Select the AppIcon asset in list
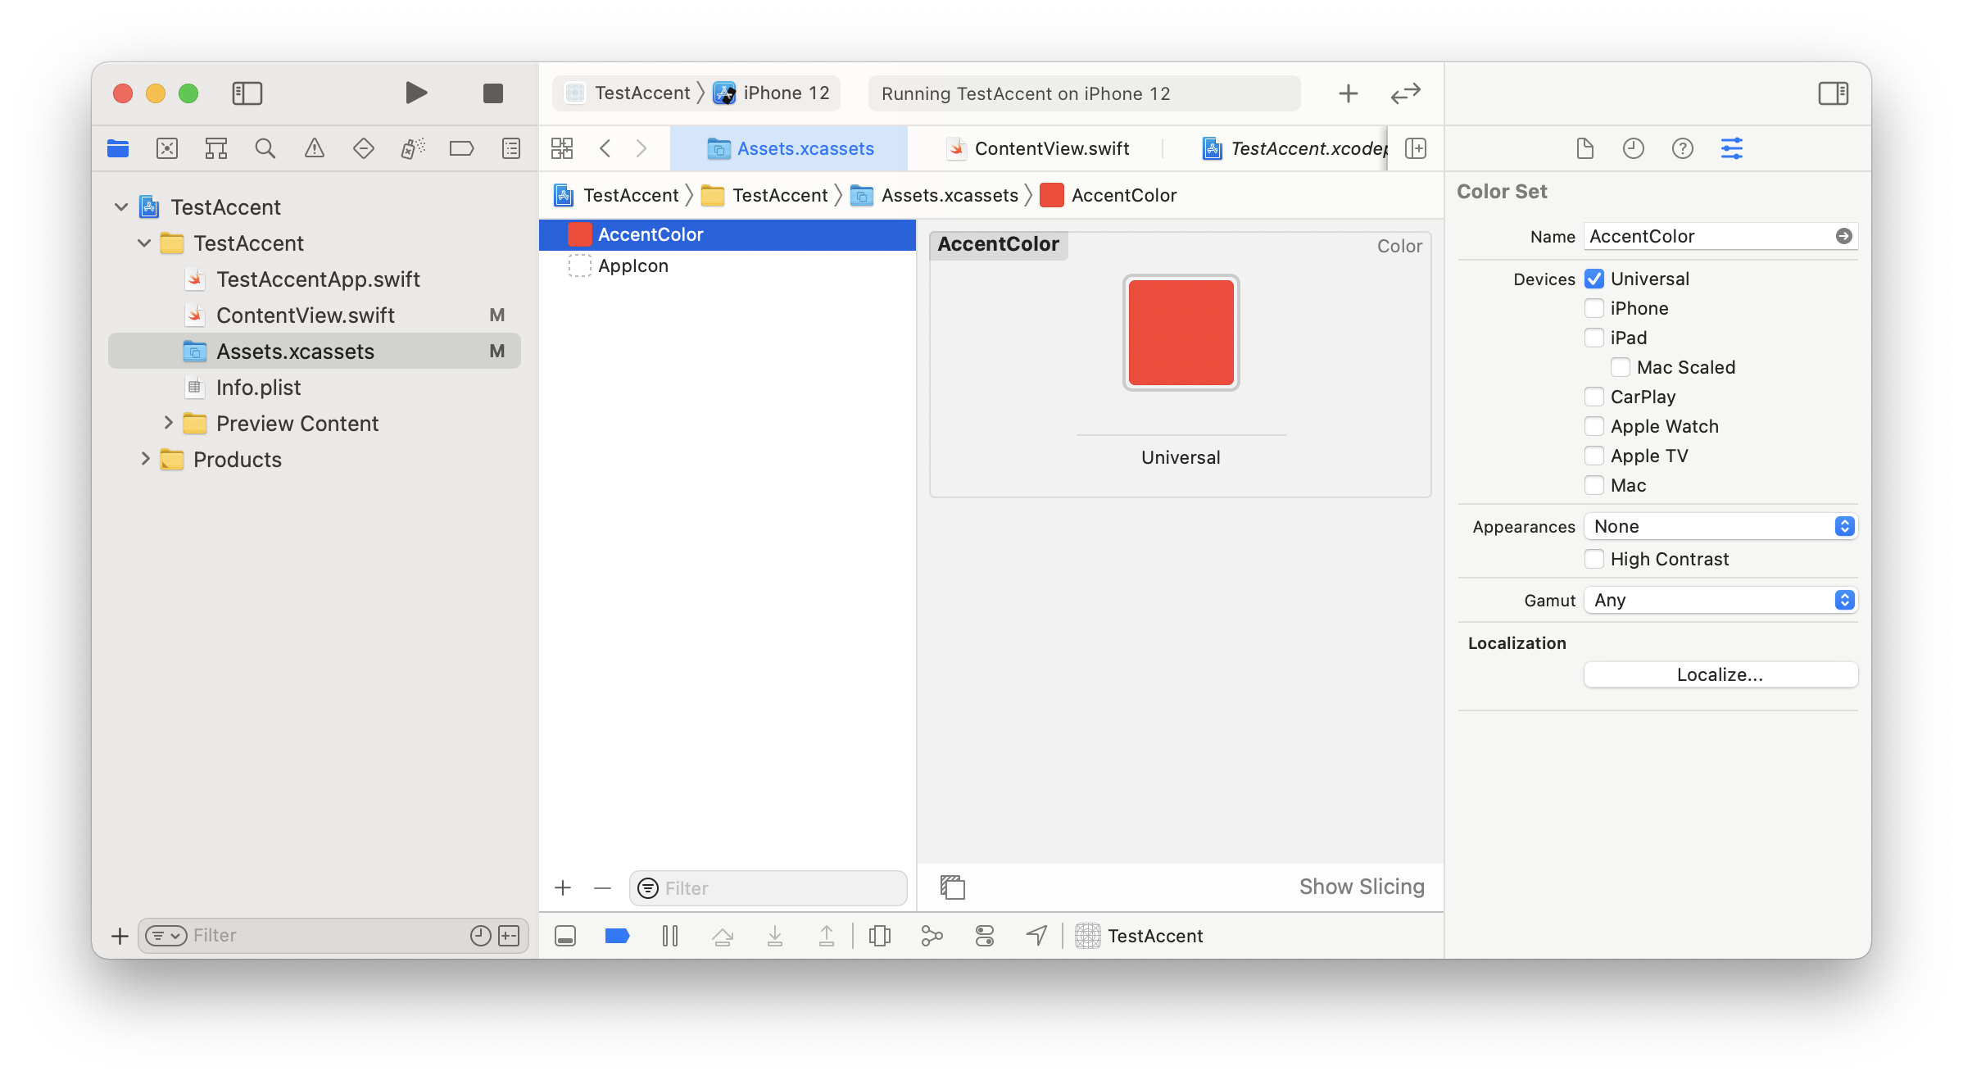Screen dimensions: 1963x1080 [632, 265]
